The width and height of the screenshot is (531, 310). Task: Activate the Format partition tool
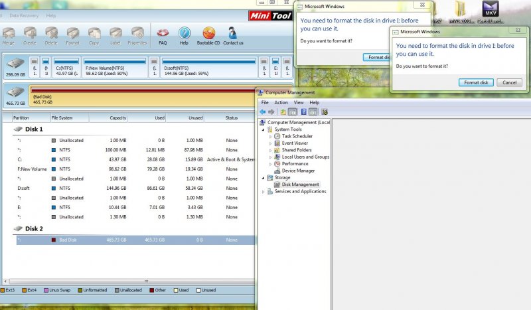coord(73,36)
